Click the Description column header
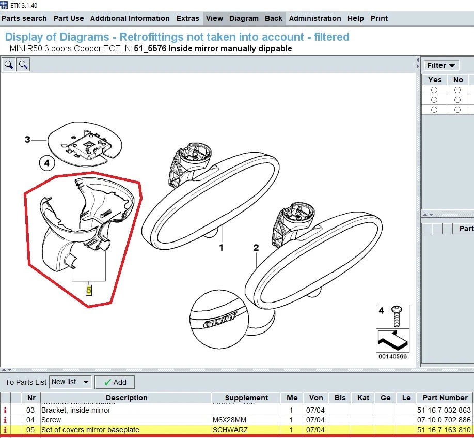Image resolution: width=474 pixels, height=438 pixels. pos(127,398)
